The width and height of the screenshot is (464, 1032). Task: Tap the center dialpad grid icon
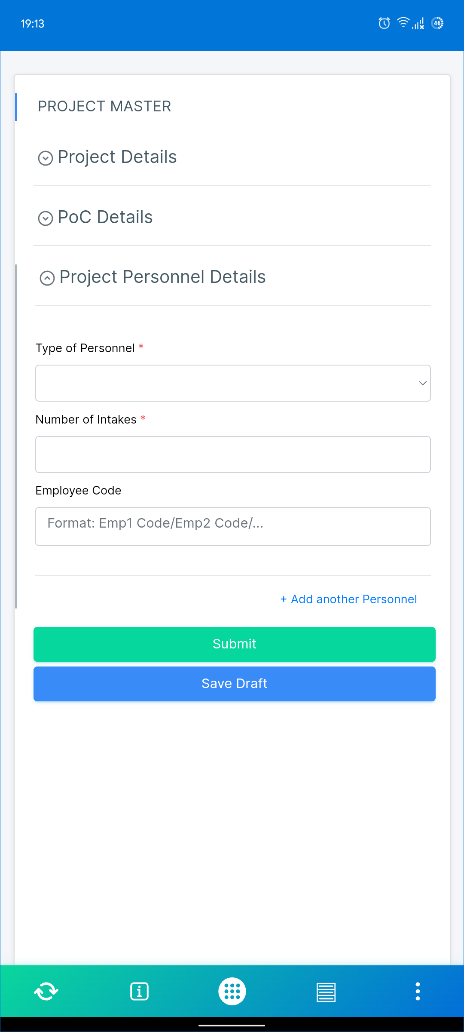[x=232, y=991]
